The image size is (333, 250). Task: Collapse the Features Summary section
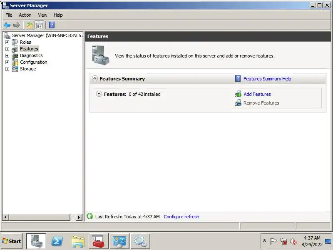[95, 78]
